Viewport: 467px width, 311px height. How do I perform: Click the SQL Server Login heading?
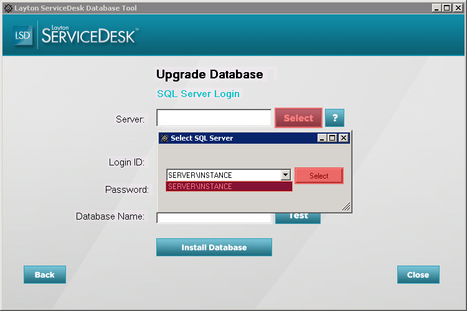click(x=199, y=94)
